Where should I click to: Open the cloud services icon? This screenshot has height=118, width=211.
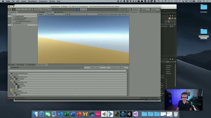[x=129, y=10]
